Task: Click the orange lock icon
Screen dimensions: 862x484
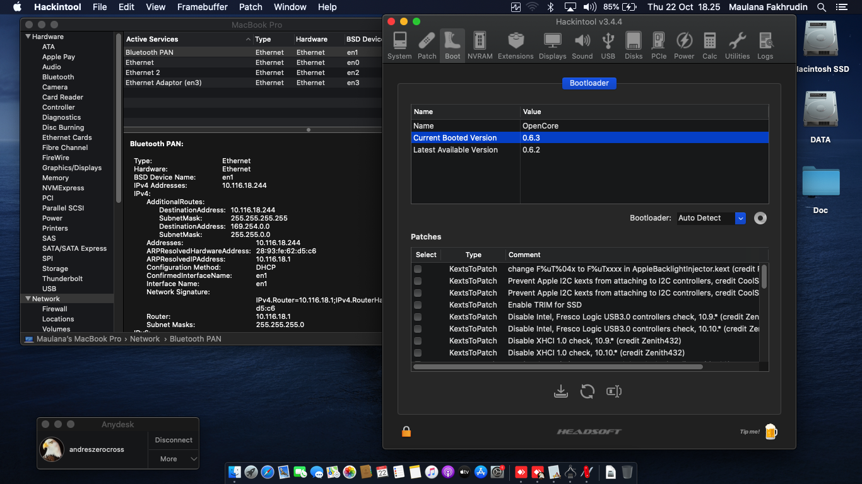Action: point(406,432)
